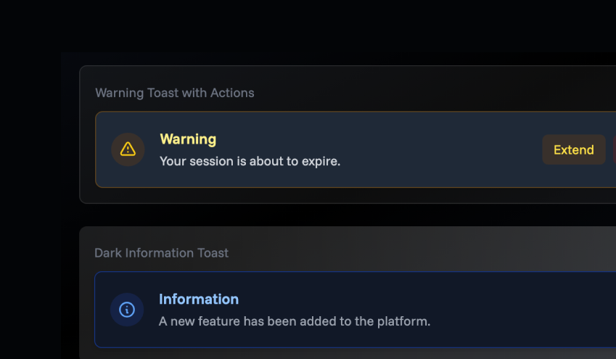Viewport: 616px width, 359px height.
Task: Select the 'Warning Toast with Actions' label
Action: (x=175, y=93)
